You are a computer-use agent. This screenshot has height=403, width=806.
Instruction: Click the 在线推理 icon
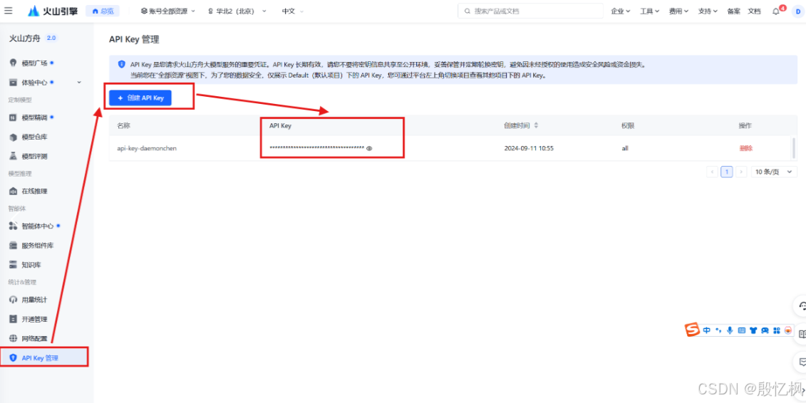pyautogui.click(x=14, y=191)
